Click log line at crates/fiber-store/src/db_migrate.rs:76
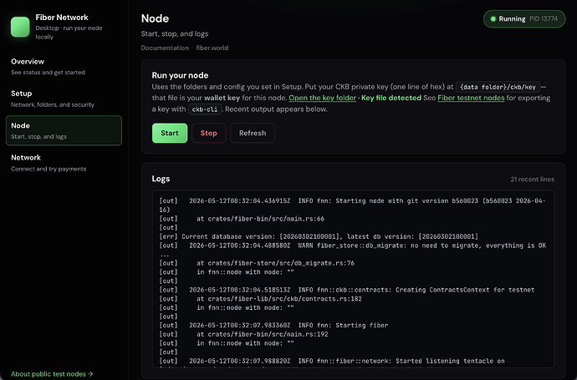This screenshot has height=380, width=577. click(x=257, y=263)
